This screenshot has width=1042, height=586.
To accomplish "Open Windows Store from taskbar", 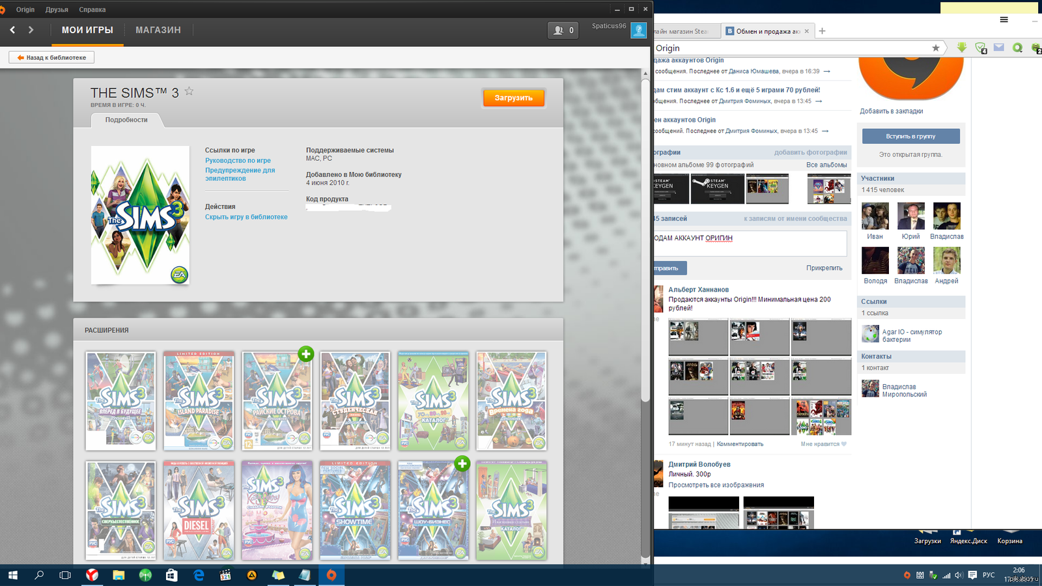I will [172, 575].
